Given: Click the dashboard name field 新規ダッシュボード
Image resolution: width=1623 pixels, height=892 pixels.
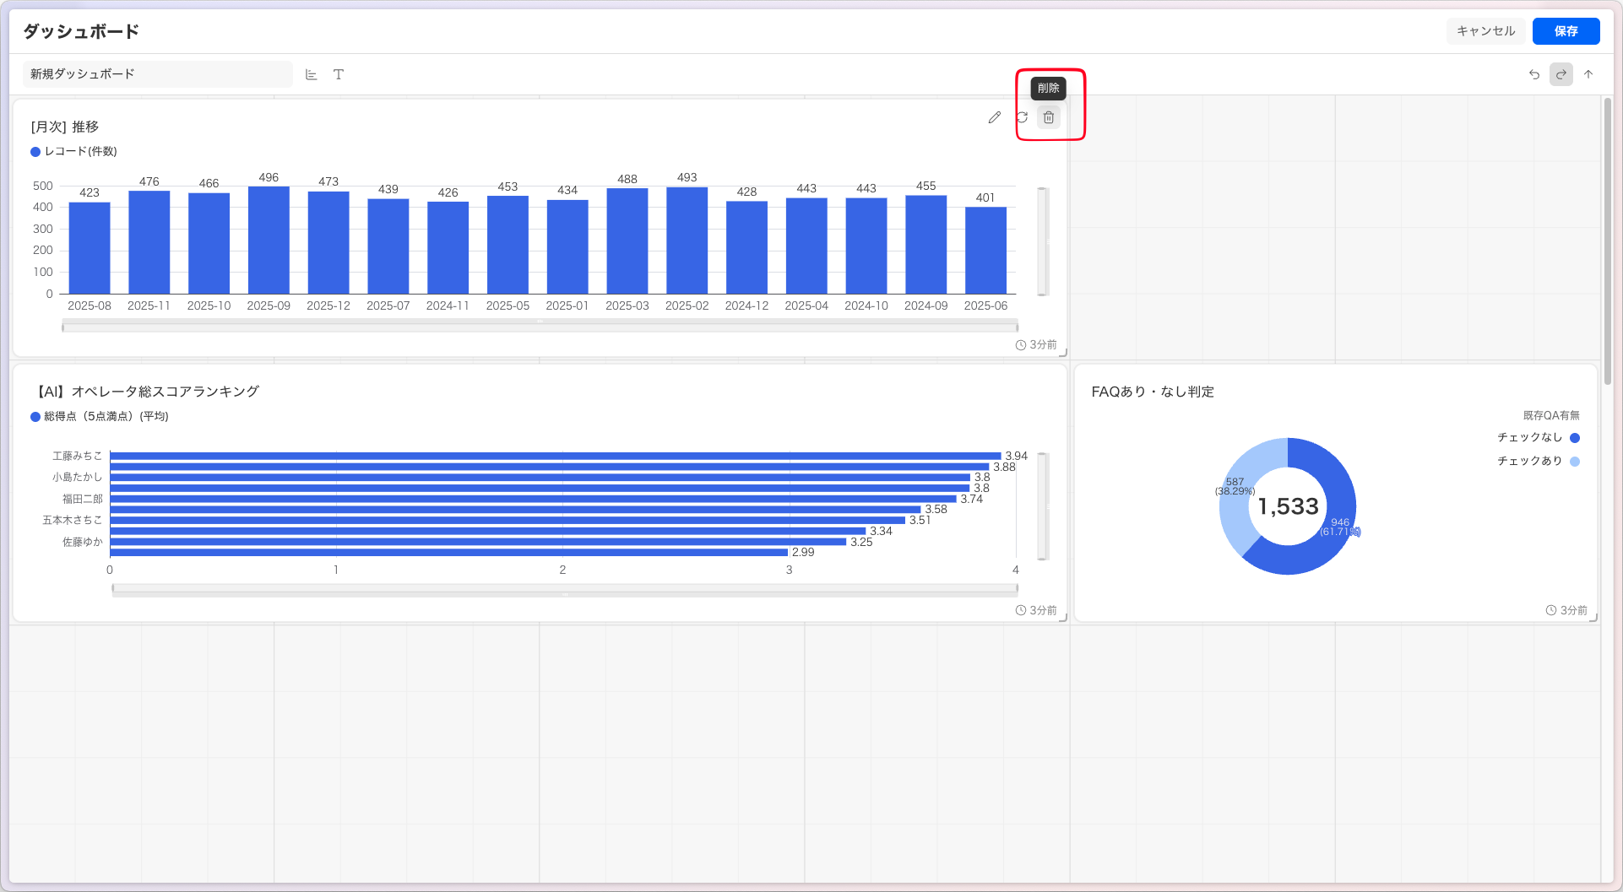Looking at the screenshot, I should [157, 74].
